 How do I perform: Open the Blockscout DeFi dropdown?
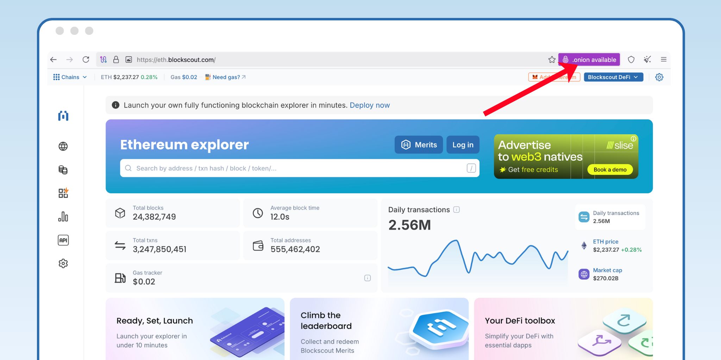tap(613, 77)
